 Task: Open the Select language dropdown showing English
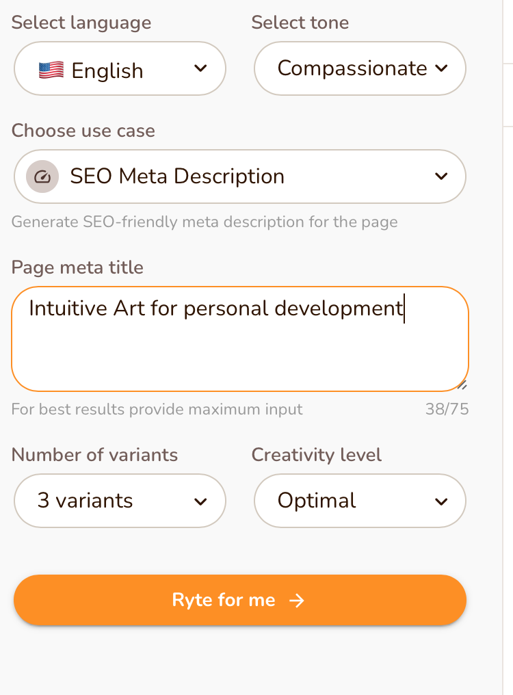click(120, 68)
